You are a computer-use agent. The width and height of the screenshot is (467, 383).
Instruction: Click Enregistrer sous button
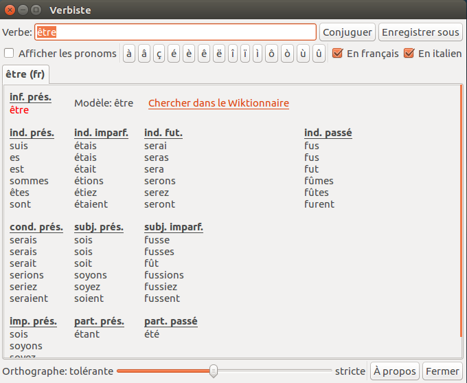[x=420, y=32]
